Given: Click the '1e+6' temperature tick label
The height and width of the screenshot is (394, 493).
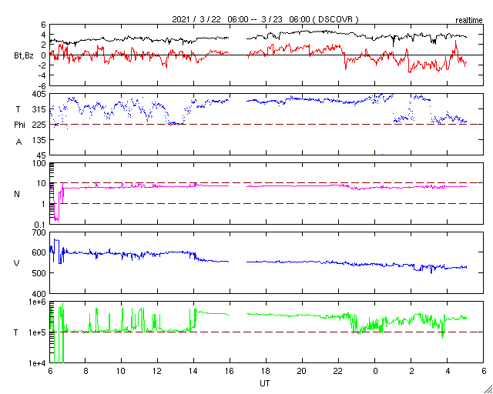Looking at the screenshot, I should pyautogui.click(x=37, y=302).
